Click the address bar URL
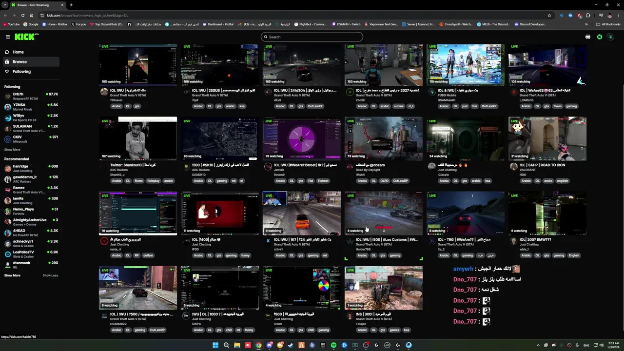 click(88, 15)
